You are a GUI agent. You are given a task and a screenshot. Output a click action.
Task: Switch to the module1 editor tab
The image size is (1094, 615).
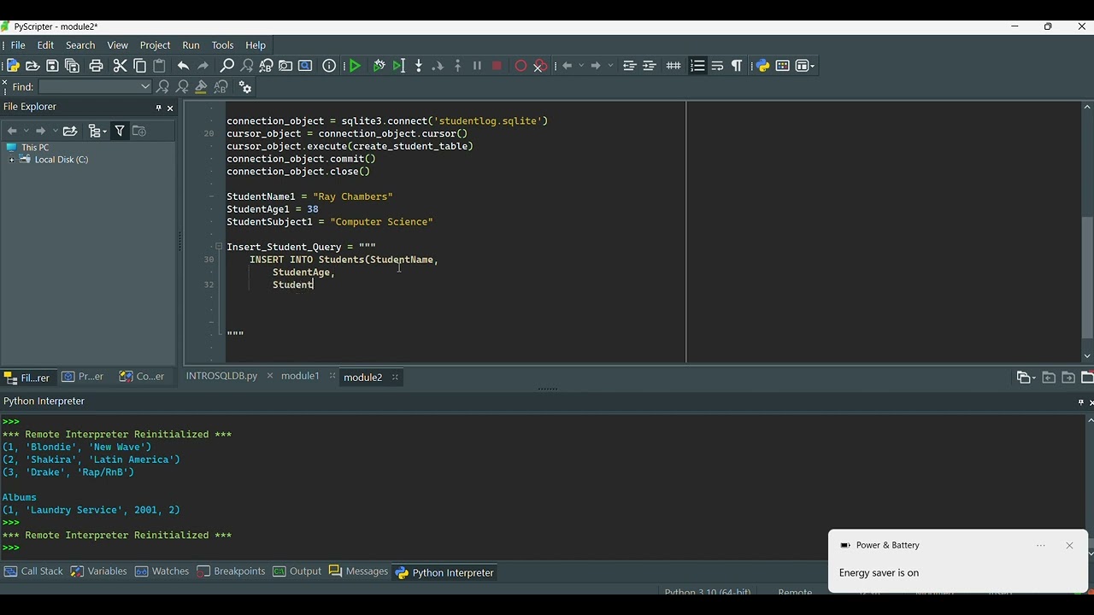[x=300, y=377]
